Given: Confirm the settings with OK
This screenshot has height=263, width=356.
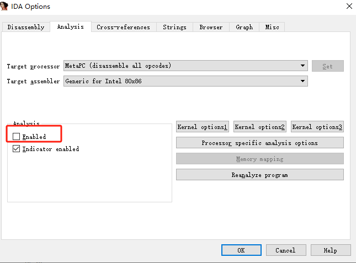Looking at the screenshot, I should tap(241, 250).
